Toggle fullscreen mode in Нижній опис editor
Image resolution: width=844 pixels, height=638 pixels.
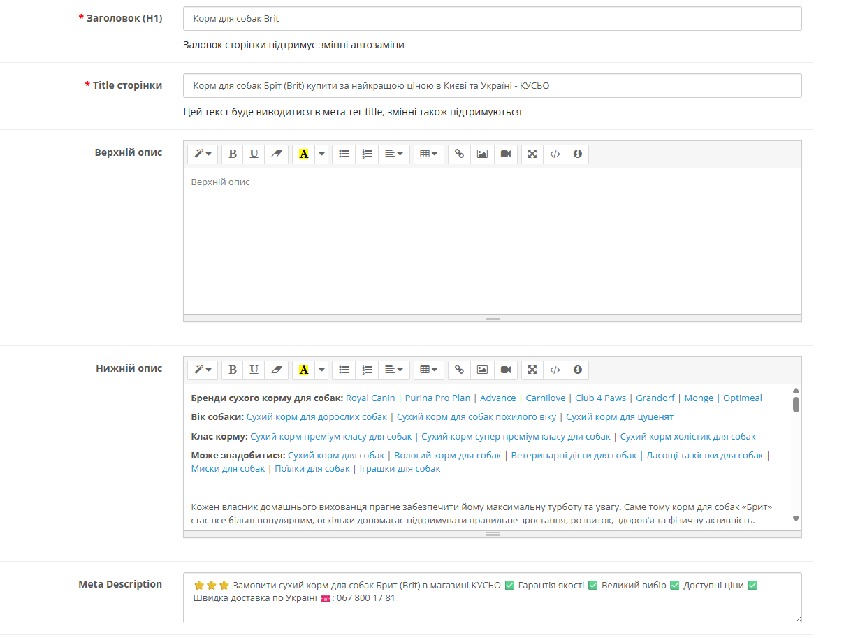coord(532,370)
